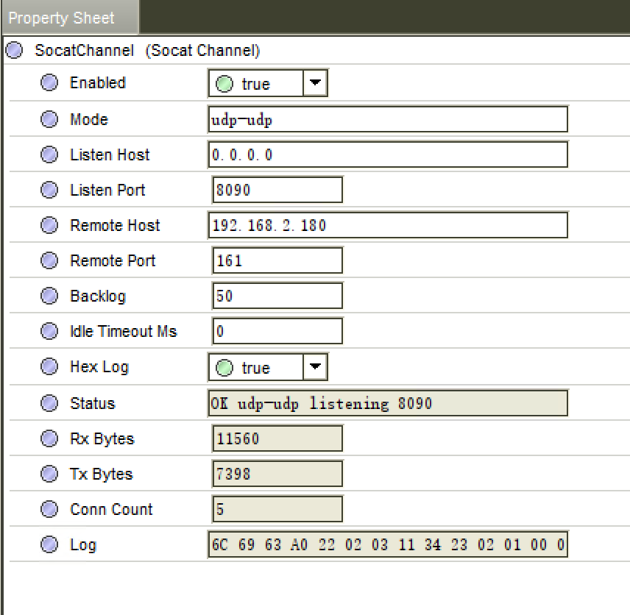Click the Rx Bytes property icon
630x615 pixels.
pyautogui.click(x=49, y=438)
